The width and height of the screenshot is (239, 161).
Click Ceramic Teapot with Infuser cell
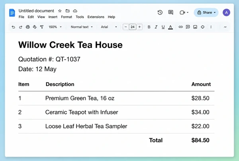[x=82, y=112]
